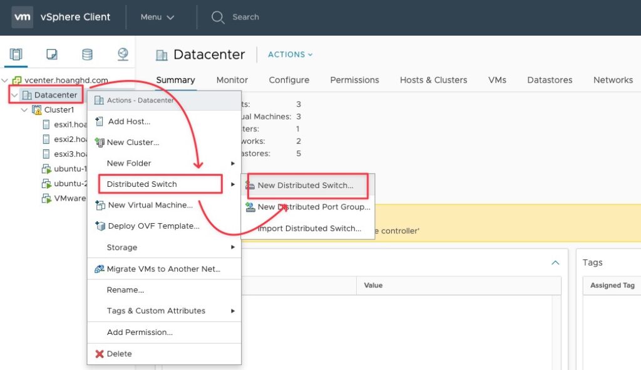
Task: Expand Tags & Custom Attributes submenu arrow
Action: pos(233,311)
